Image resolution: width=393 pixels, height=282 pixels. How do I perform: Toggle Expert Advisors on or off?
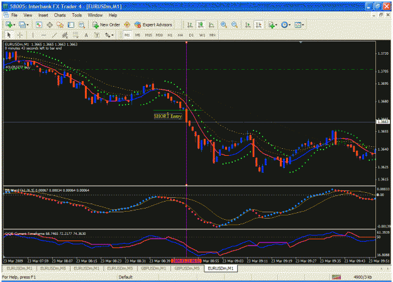153,24
